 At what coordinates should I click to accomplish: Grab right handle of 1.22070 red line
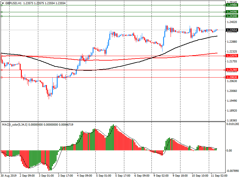coord(225,56)
